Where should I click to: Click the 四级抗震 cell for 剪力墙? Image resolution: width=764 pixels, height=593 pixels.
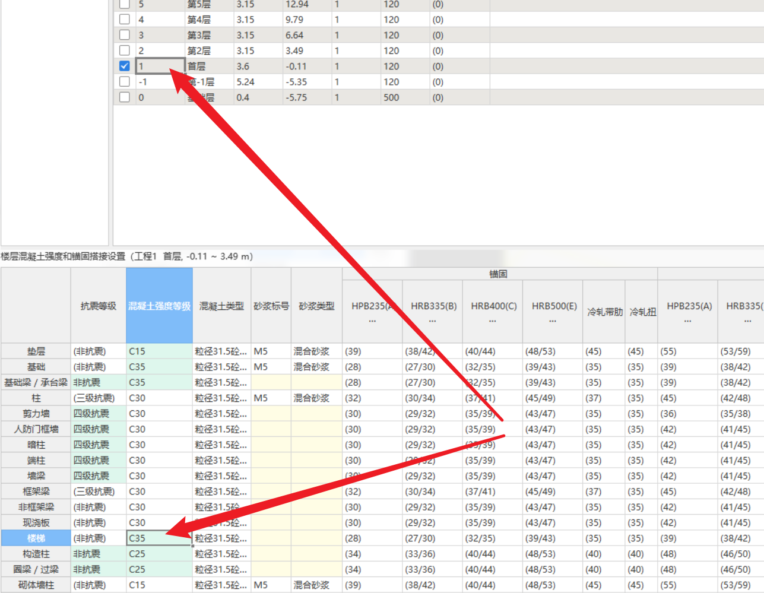point(99,414)
